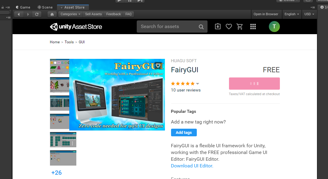This screenshot has height=179, width=328.
Task: Open the Feedback menu item
Action: (x=114, y=14)
